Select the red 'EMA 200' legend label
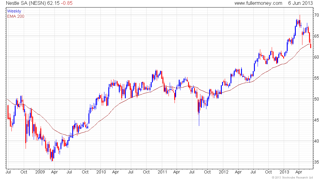 [x=16, y=16]
